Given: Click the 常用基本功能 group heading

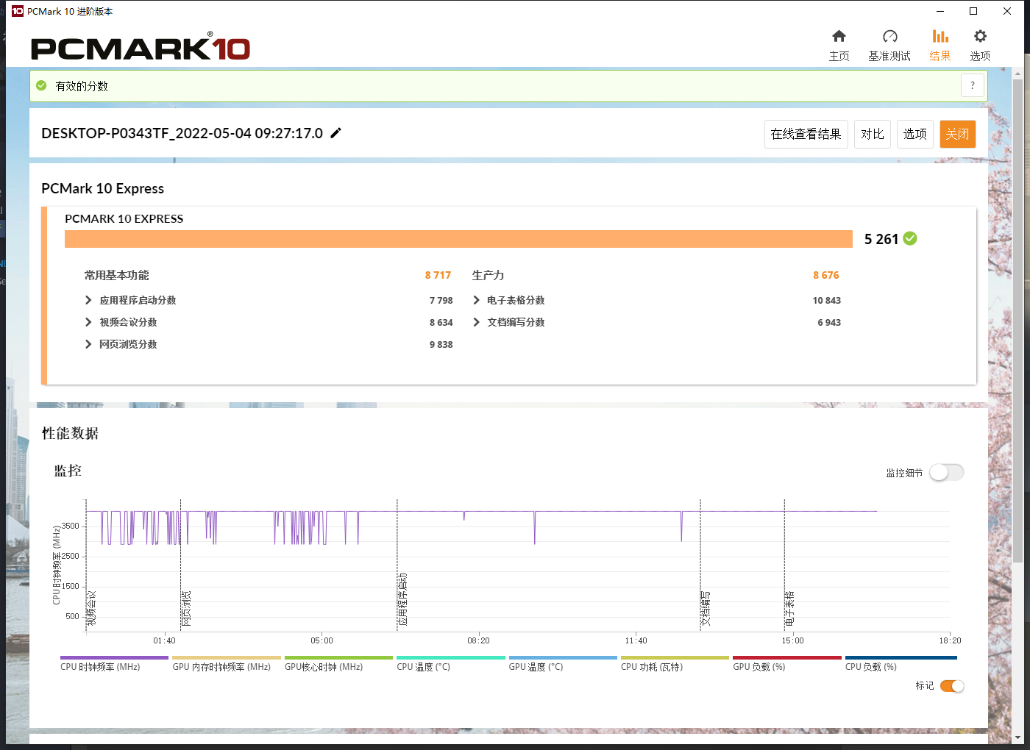Looking at the screenshot, I should (x=116, y=275).
